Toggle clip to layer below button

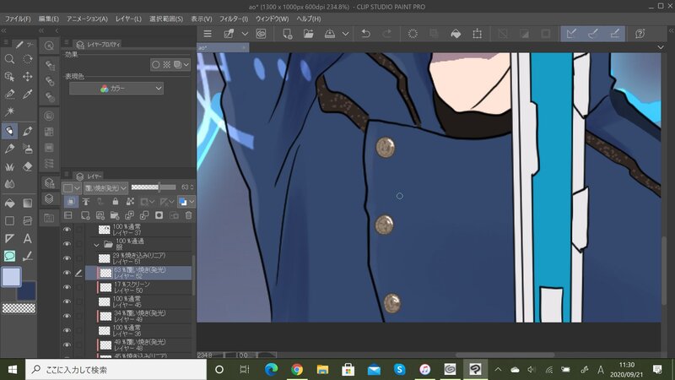(x=71, y=202)
